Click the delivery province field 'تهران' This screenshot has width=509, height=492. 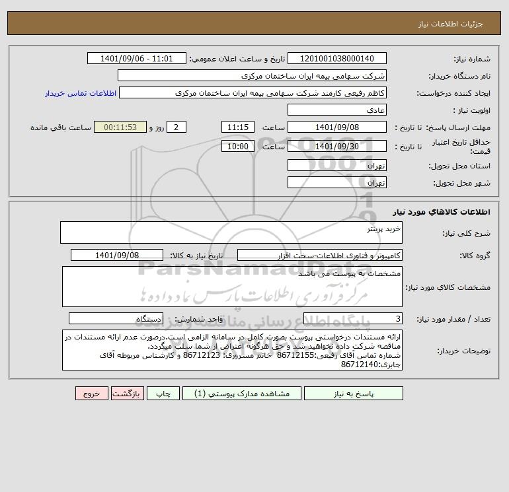337,165
